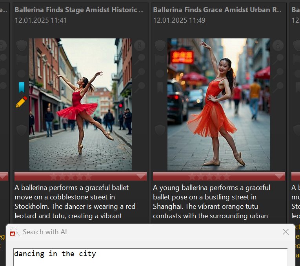Click top shield icon on Stockholm ballerina card
The image size is (300, 266).
tap(22, 45)
